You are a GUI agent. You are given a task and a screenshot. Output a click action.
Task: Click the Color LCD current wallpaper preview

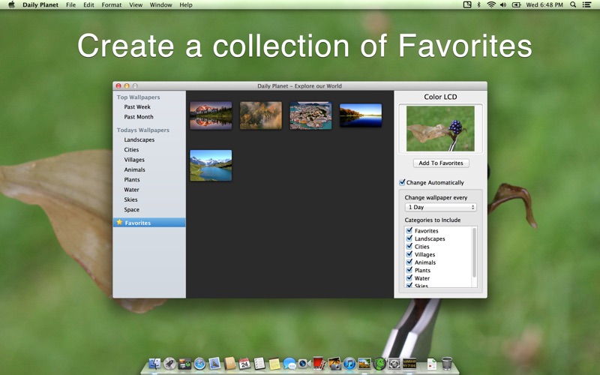click(440, 128)
